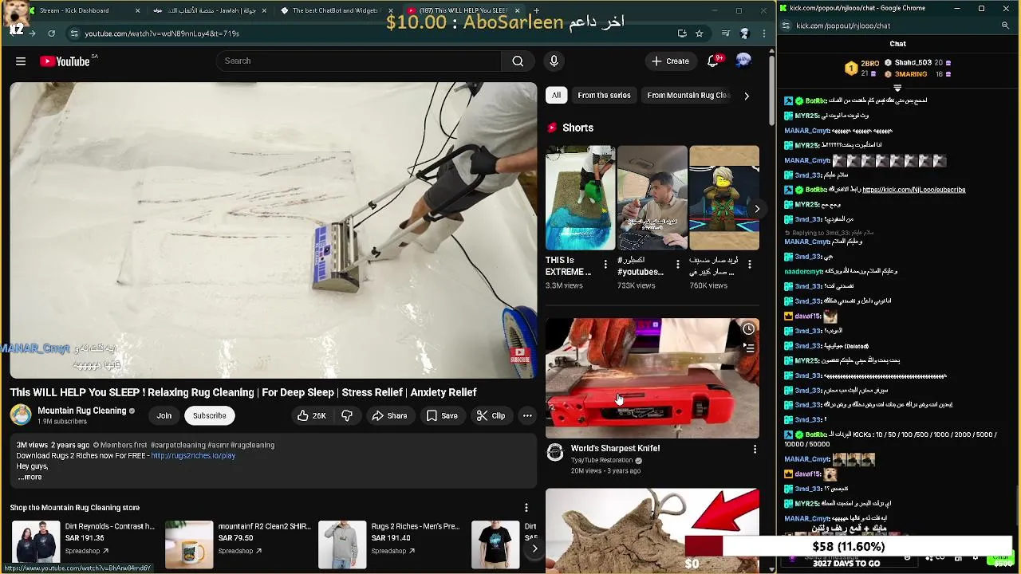Expand the description with ...more
This screenshot has height=574, width=1021.
(x=30, y=477)
